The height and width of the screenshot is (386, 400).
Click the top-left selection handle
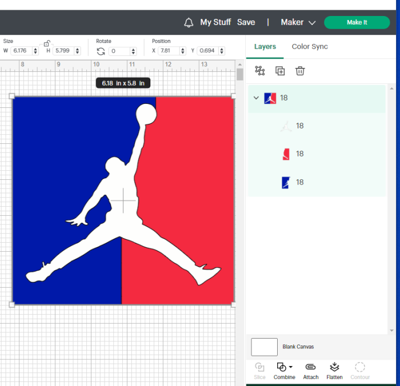[x=12, y=96]
